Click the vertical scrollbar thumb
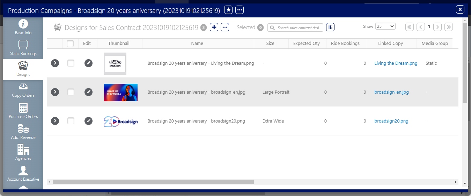Viewport: 471px width, 196px height. (x=465, y=63)
